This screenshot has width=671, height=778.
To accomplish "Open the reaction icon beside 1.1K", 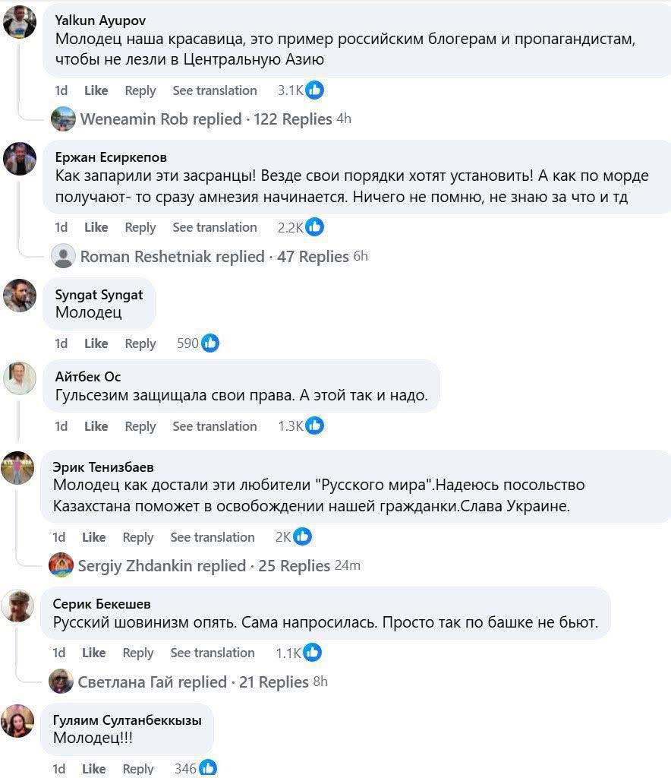I will click(x=312, y=653).
